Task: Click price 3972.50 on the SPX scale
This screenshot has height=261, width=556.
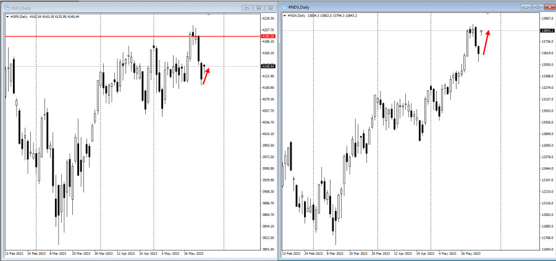Action: (269, 157)
